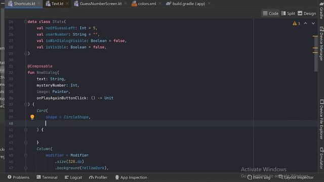Image resolution: width=324 pixels, height=182 pixels.
Task: Click isWinDialogVisible property name
Action: 66,41
